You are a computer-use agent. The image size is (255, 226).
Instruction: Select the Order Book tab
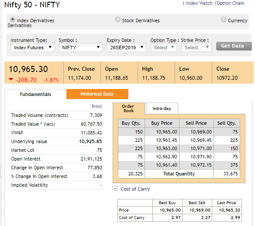point(128,108)
